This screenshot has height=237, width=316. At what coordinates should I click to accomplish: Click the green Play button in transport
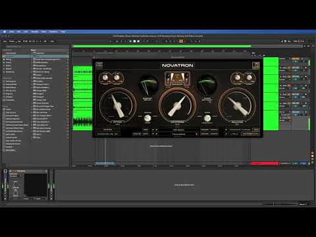(x=131, y=41)
